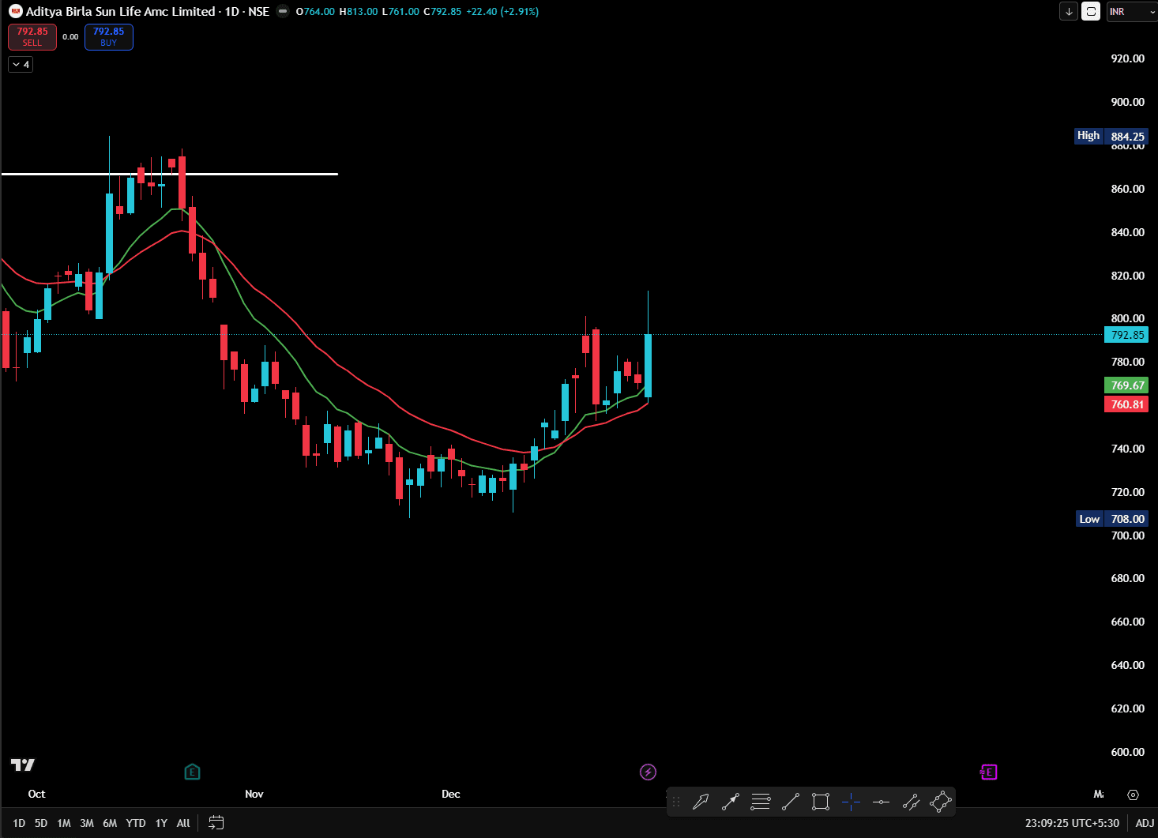
Task: Click the Dec label on time axis
Action: pyautogui.click(x=451, y=794)
